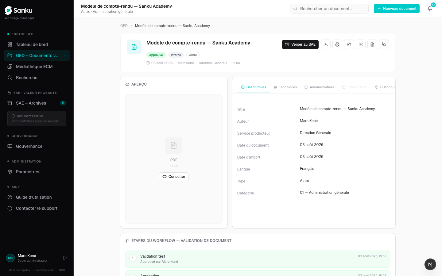Click the Interne badge
Image resolution: width=442 pixels, height=276 pixels.
176,55
